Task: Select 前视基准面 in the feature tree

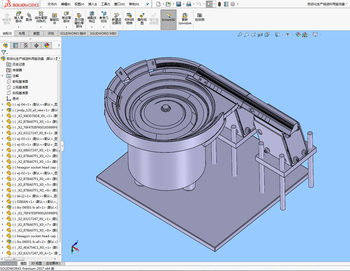Action: (20, 81)
